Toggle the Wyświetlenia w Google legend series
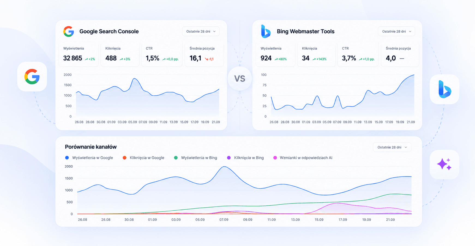 pyautogui.click(x=89, y=158)
